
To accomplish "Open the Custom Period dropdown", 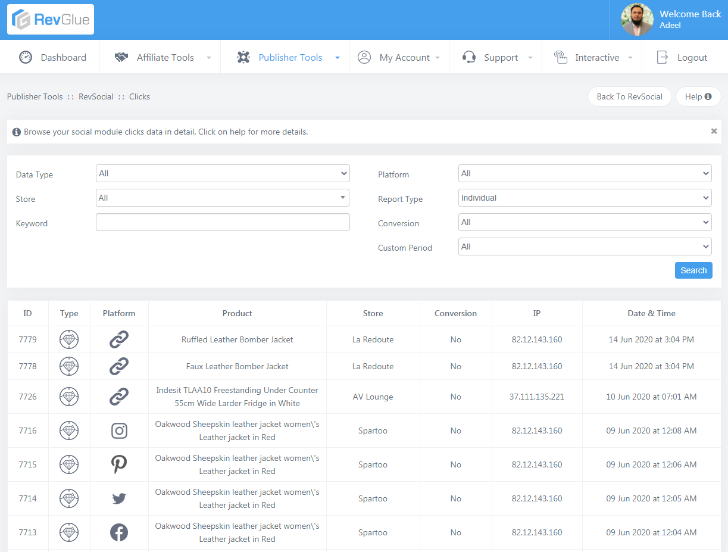I will [x=585, y=247].
